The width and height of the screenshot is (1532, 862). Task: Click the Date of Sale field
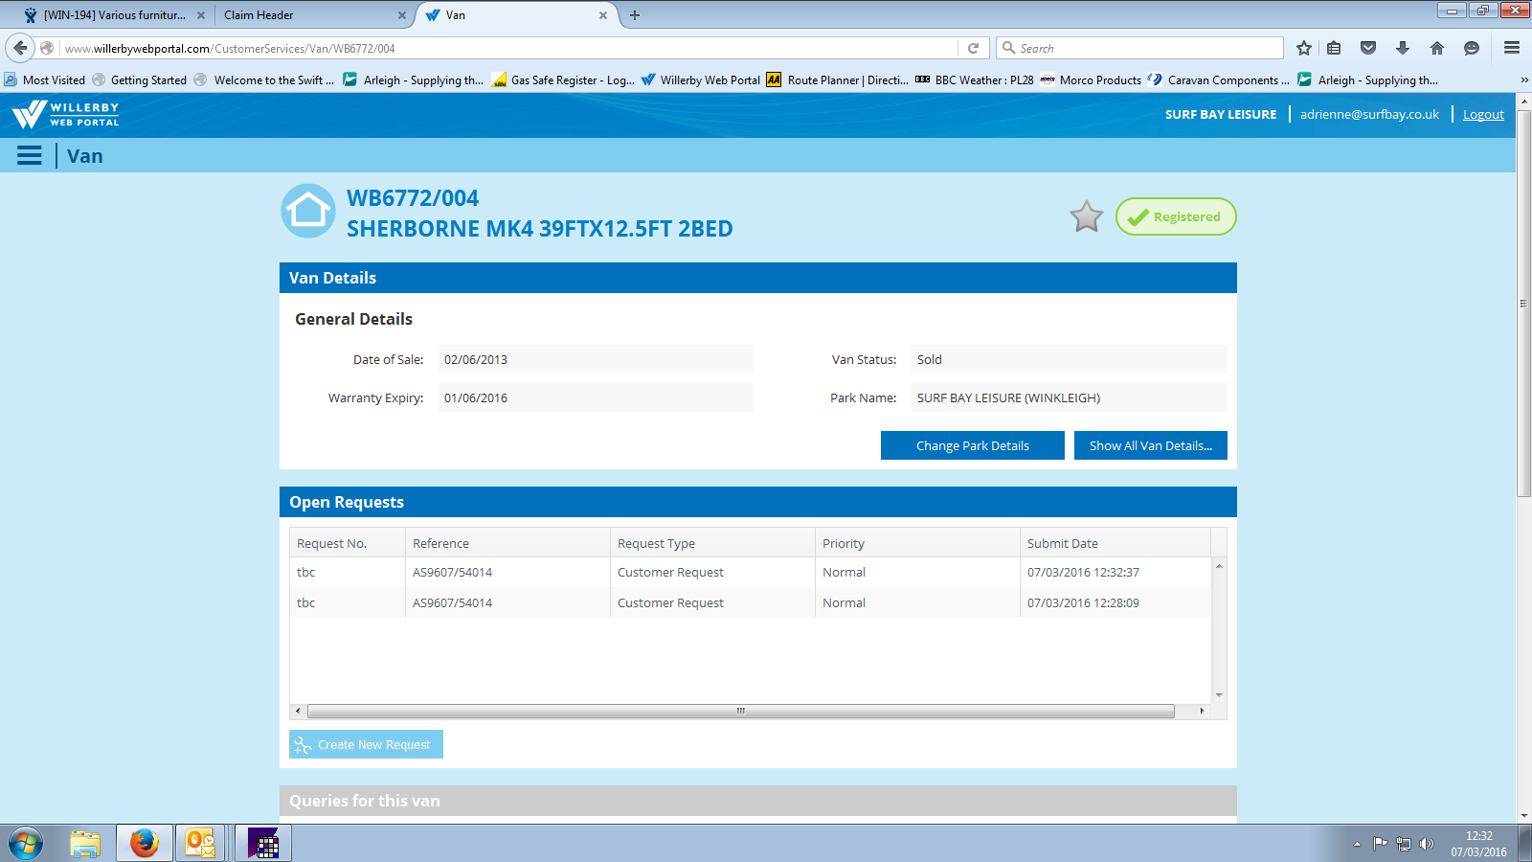click(596, 359)
